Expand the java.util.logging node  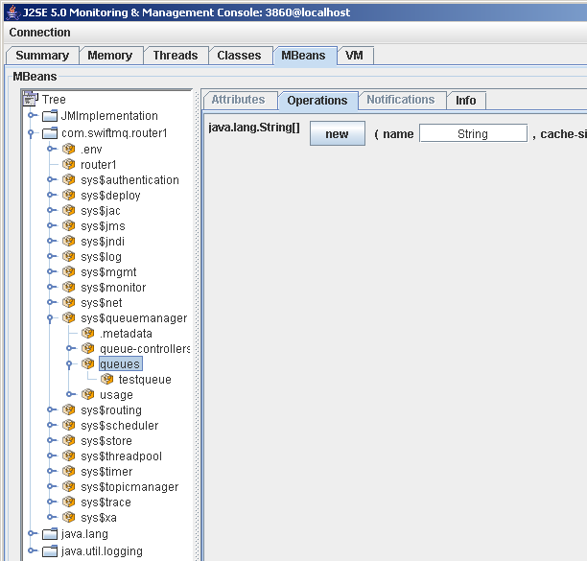(32, 550)
